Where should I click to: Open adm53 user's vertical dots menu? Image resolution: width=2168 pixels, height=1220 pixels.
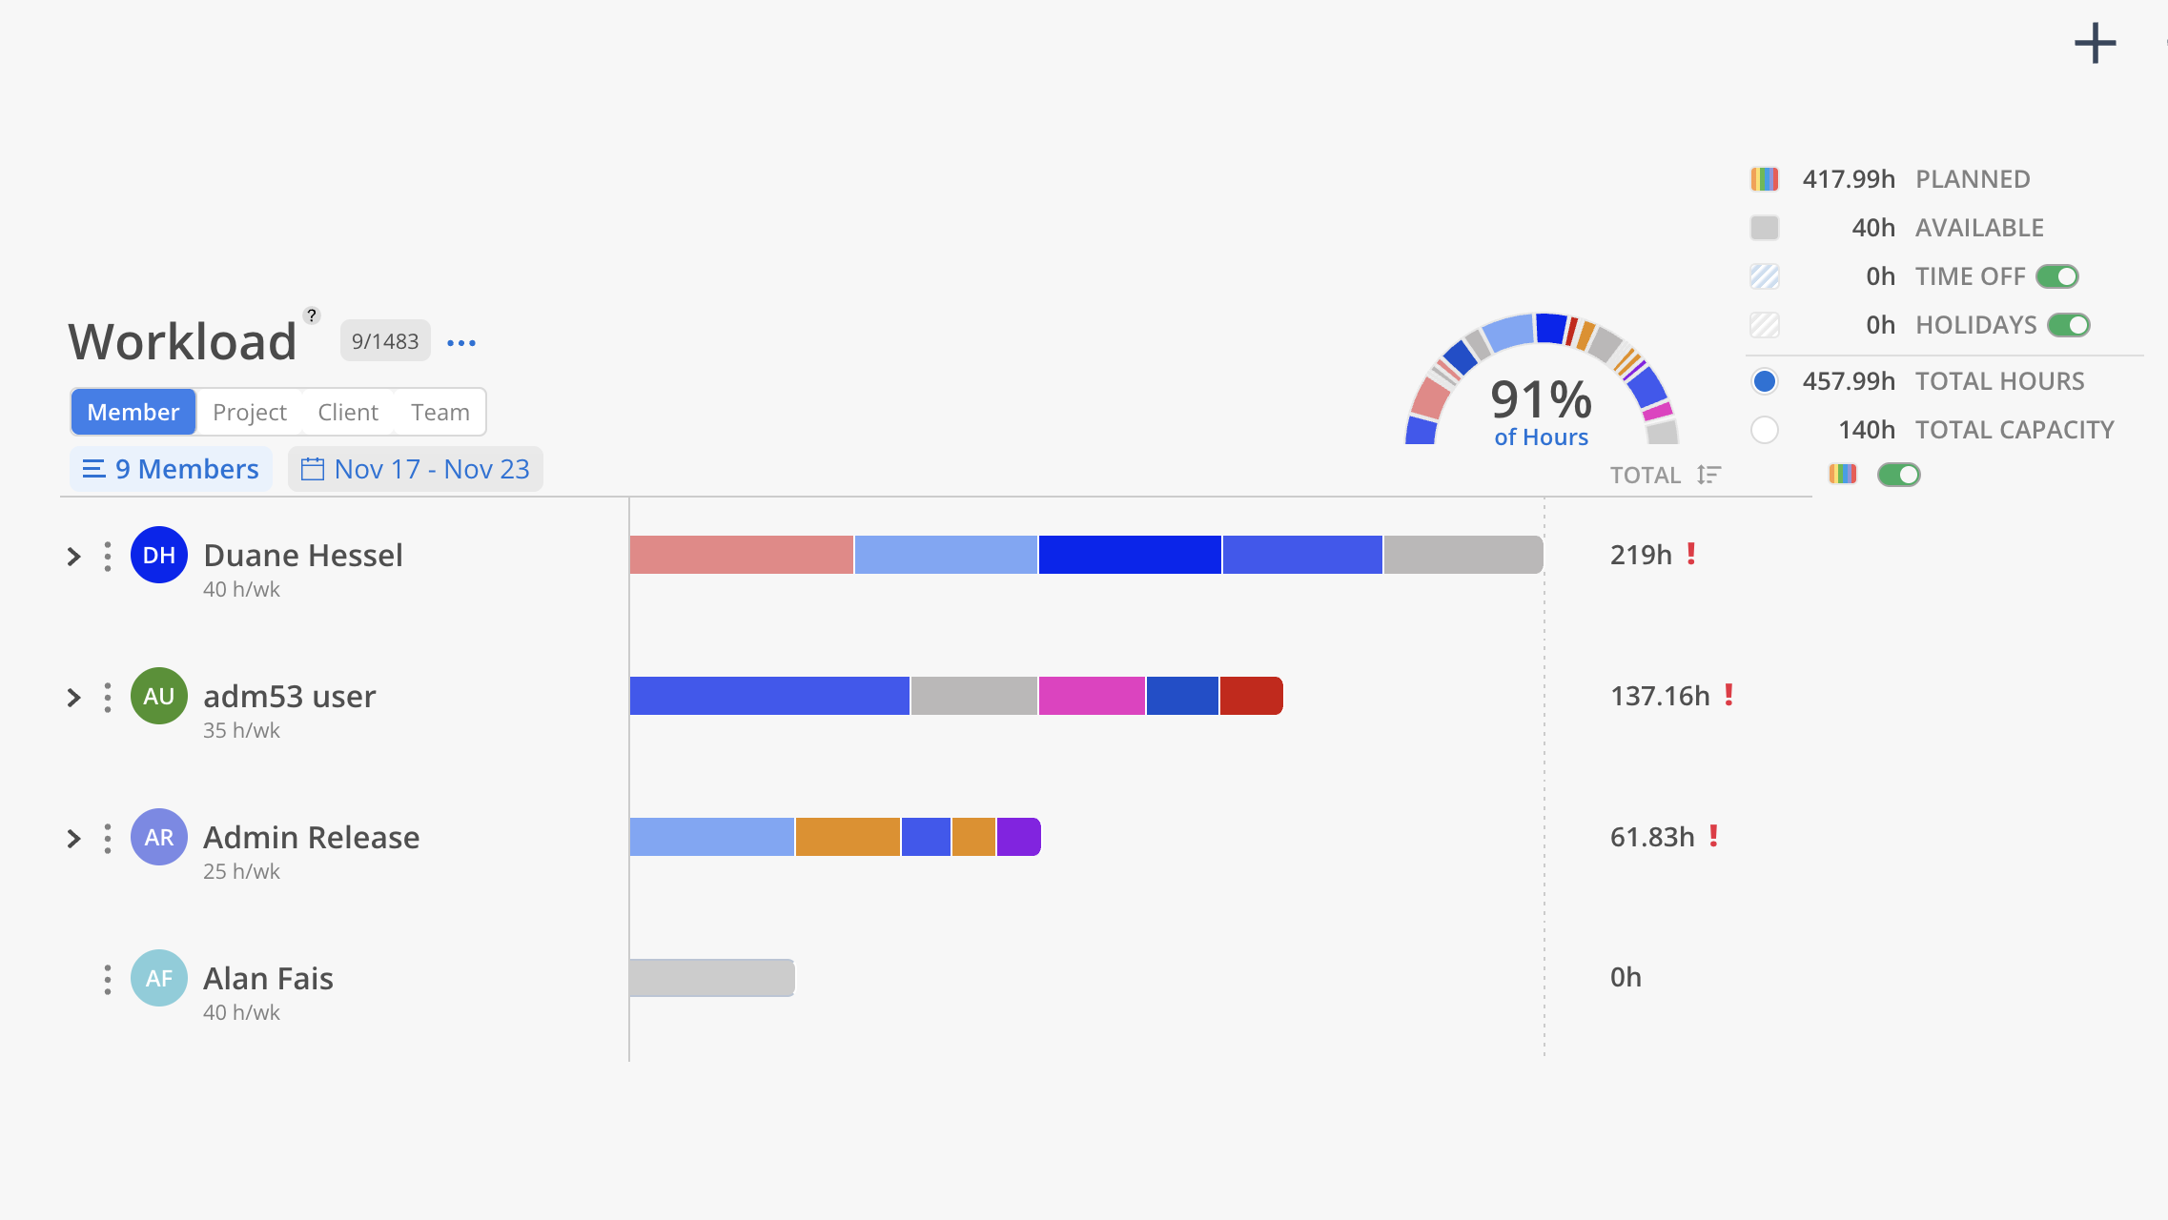[x=108, y=697]
